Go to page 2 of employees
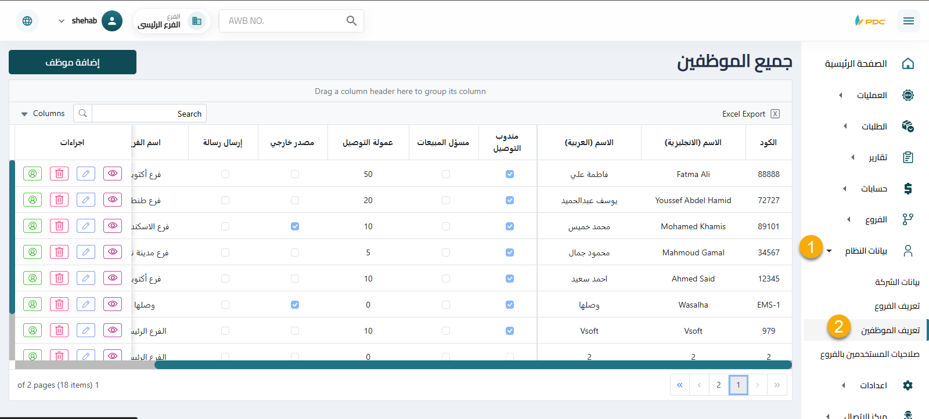 tap(719, 385)
